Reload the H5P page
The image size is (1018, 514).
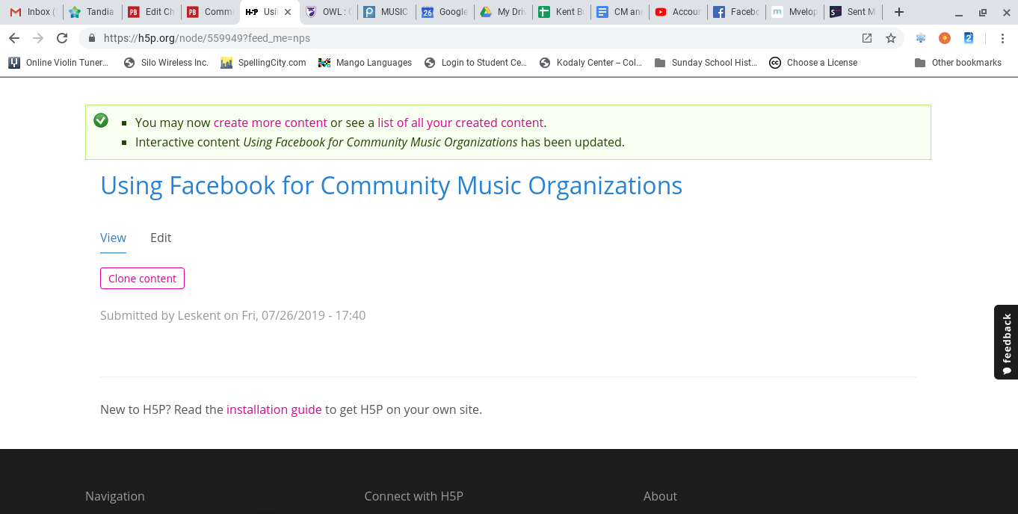pos(62,38)
